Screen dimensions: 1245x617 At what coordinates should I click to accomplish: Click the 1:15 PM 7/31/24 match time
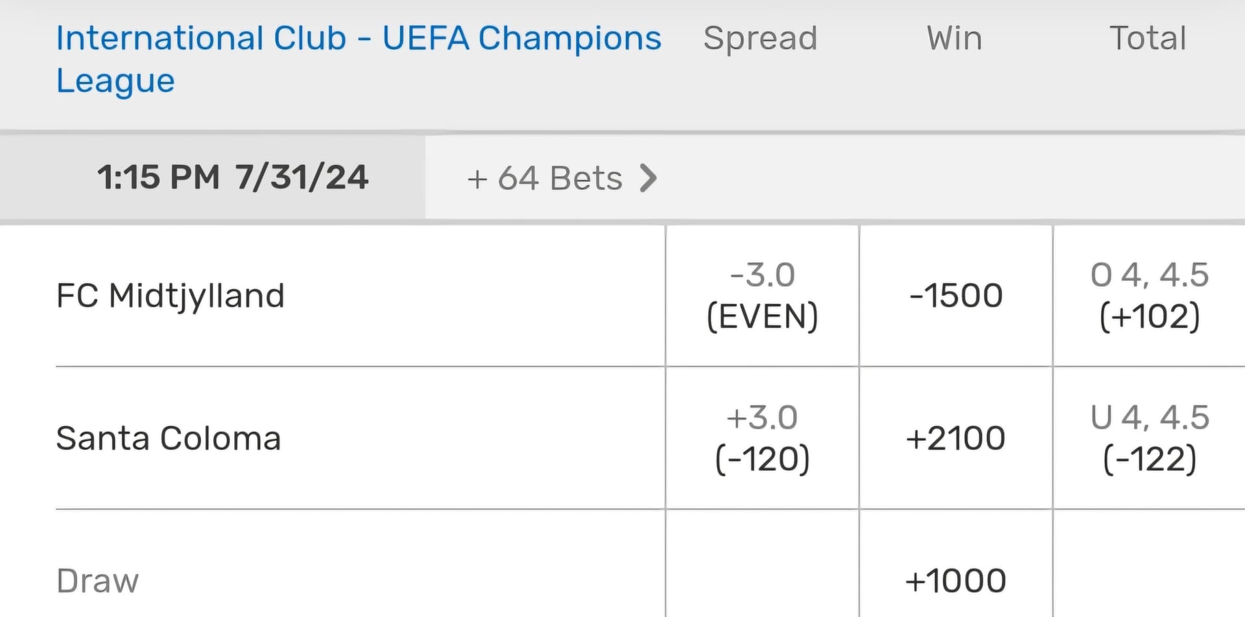point(232,177)
